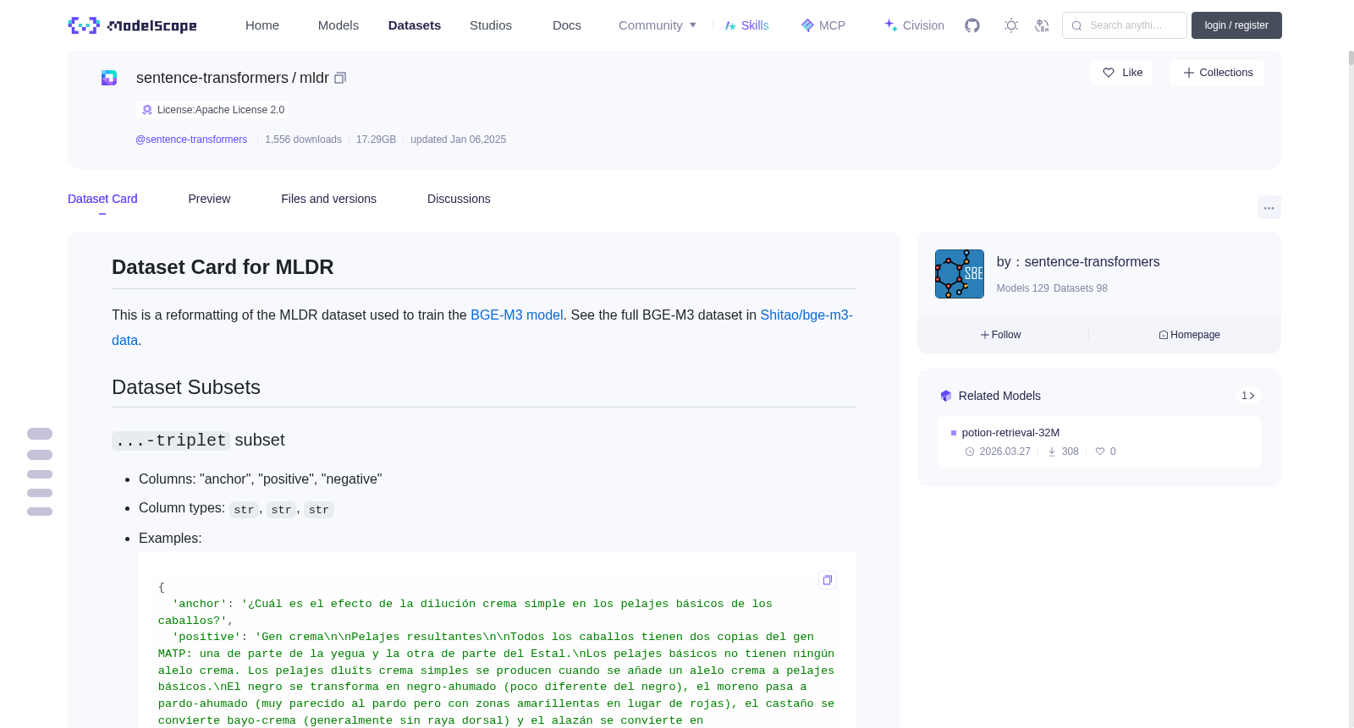Click the "Models 129" count
The height and width of the screenshot is (728, 1354).
tap(1022, 288)
